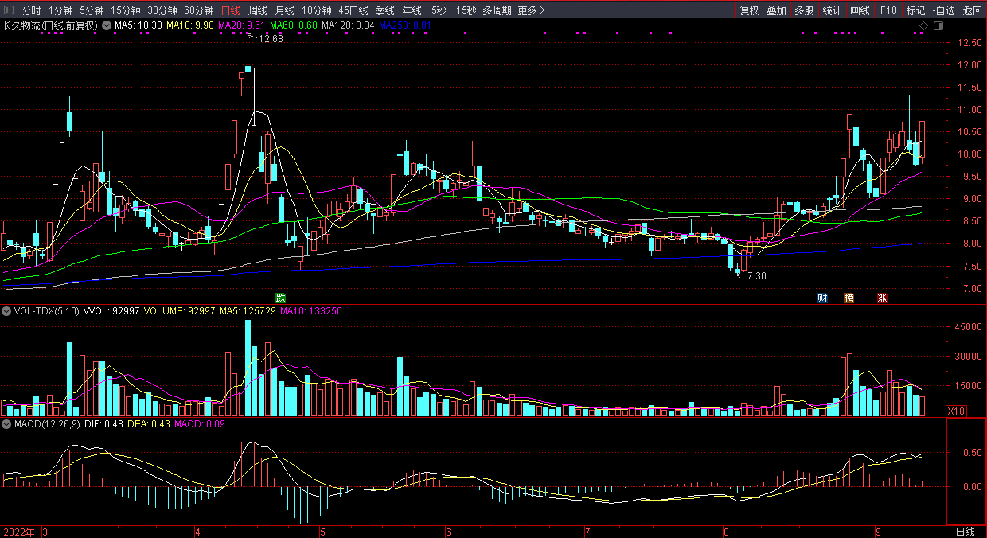The height and width of the screenshot is (538, 987).
Task: Open the MACD indicator dropdown arrow
Action: point(6,425)
